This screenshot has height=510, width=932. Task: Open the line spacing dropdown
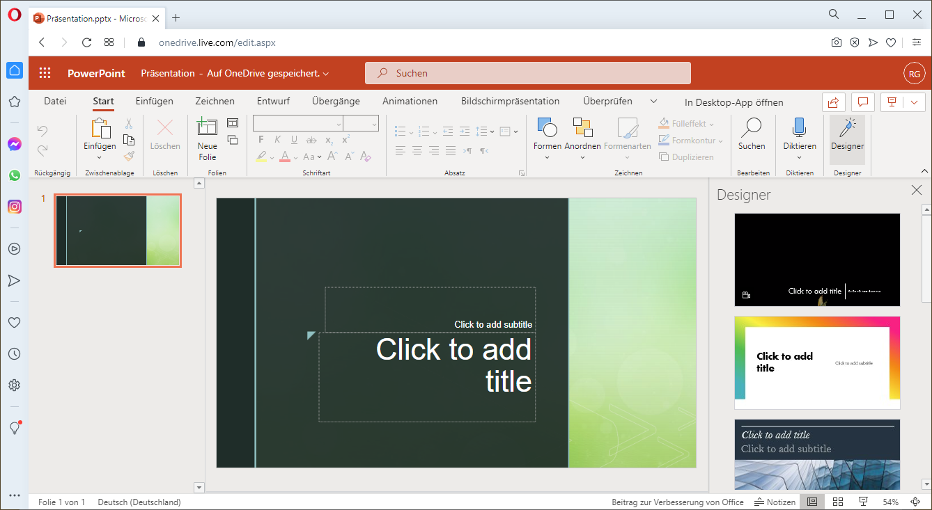pos(492,132)
